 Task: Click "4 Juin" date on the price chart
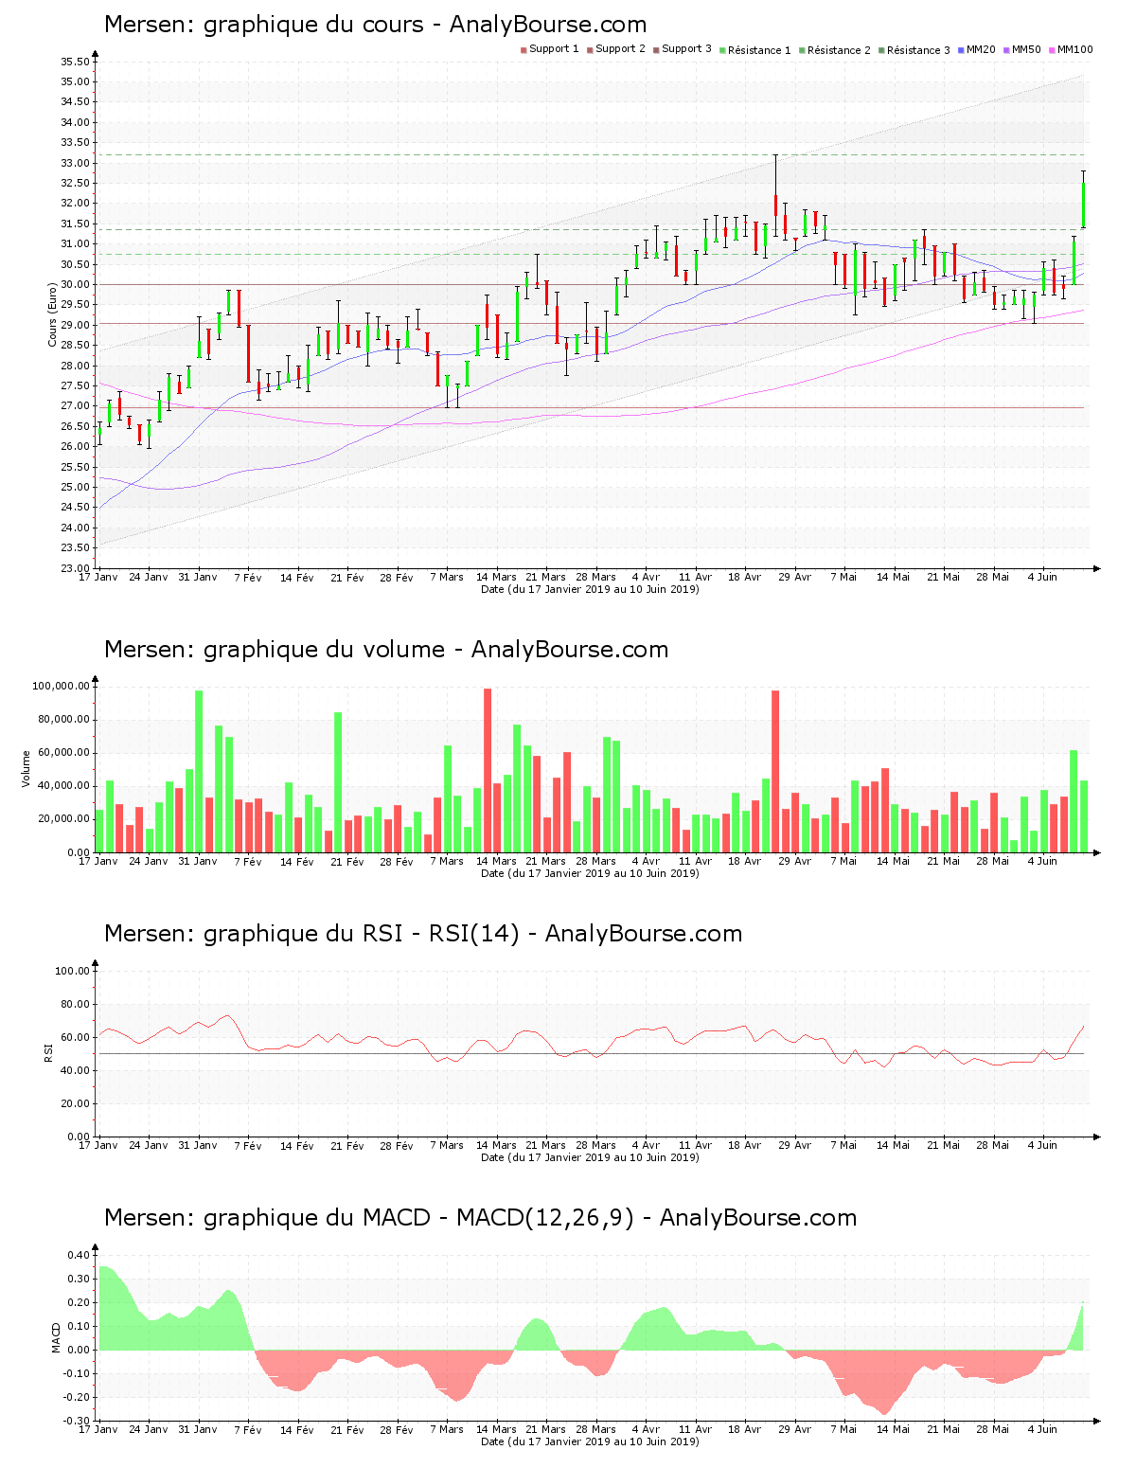coord(1043,577)
